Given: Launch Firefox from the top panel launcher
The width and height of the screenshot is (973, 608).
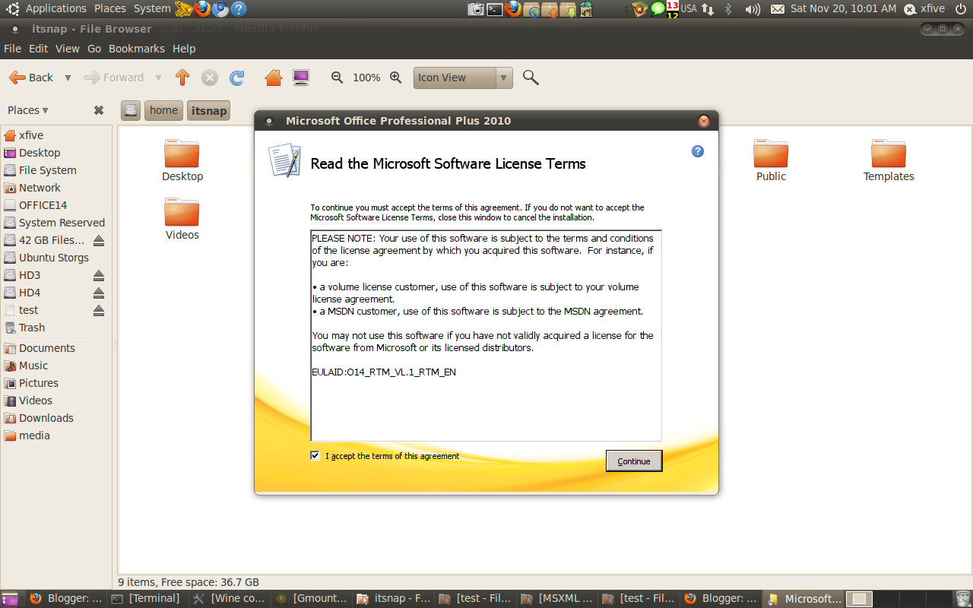Looking at the screenshot, I should tap(202, 9).
